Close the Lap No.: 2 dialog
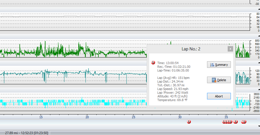260x135 pixels. (x=230, y=49)
